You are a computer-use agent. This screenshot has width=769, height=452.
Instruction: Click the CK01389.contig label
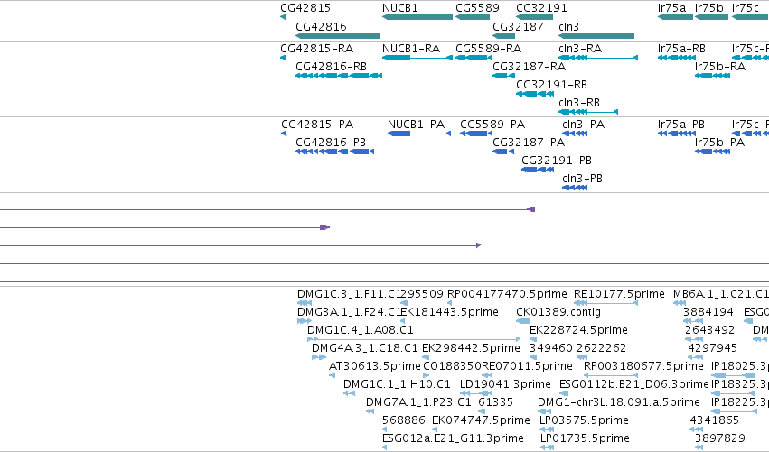pyautogui.click(x=558, y=312)
